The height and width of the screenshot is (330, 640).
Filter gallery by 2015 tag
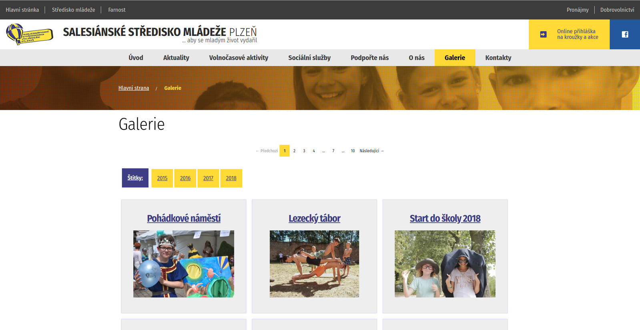(x=162, y=178)
